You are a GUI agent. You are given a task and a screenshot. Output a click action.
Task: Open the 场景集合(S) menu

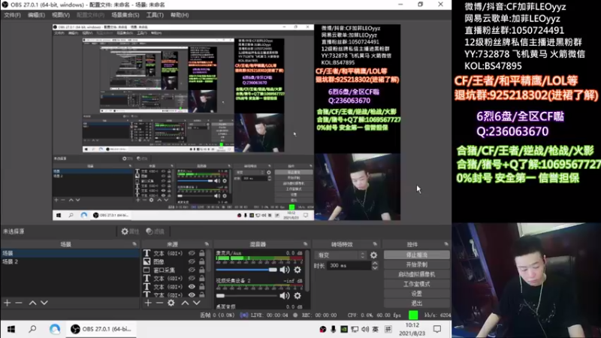coord(125,15)
